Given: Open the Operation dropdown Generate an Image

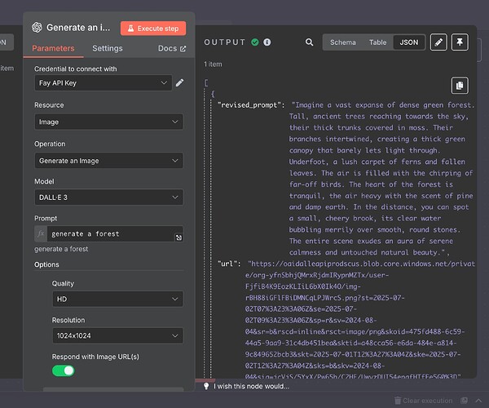Looking at the screenshot, I should (x=109, y=161).
